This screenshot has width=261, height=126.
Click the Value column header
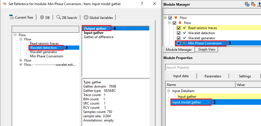coord(248,85)
